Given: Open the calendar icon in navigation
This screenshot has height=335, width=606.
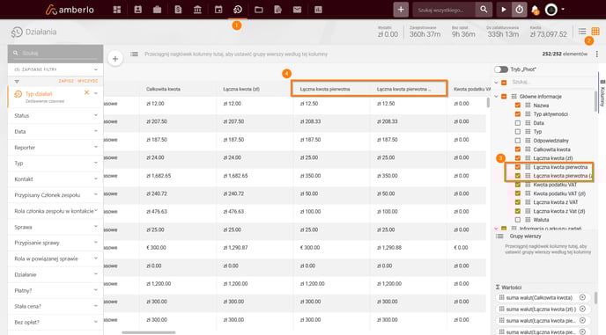Looking at the screenshot, I should tap(218, 10).
